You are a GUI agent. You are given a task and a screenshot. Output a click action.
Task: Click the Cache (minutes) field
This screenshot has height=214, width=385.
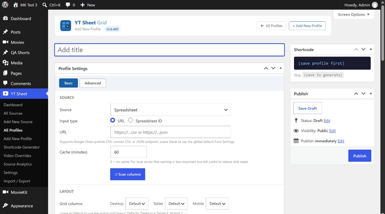click(128, 152)
